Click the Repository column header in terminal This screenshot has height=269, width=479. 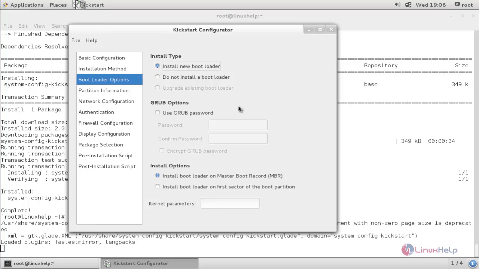click(x=381, y=65)
